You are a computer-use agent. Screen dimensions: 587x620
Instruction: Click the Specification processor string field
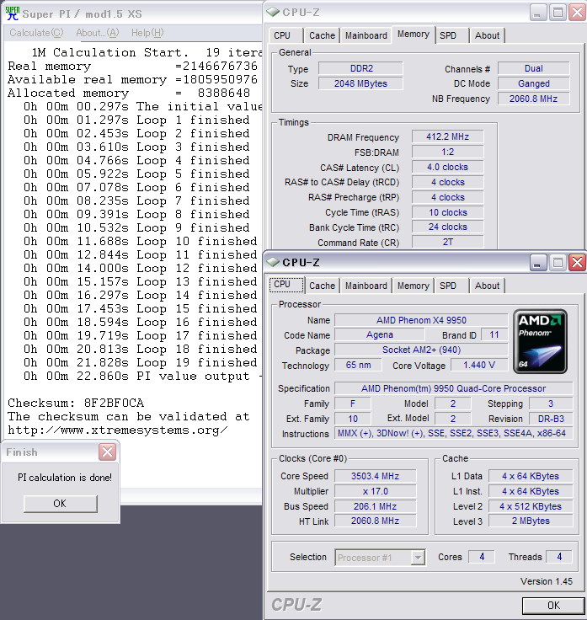pyautogui.click(x=453, y=388)
